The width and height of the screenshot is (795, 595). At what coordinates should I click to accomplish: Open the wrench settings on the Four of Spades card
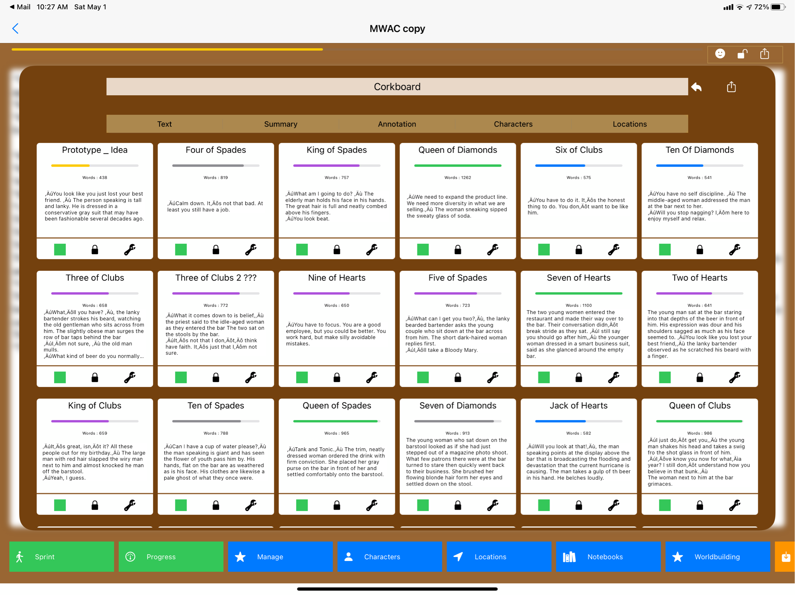251,250
